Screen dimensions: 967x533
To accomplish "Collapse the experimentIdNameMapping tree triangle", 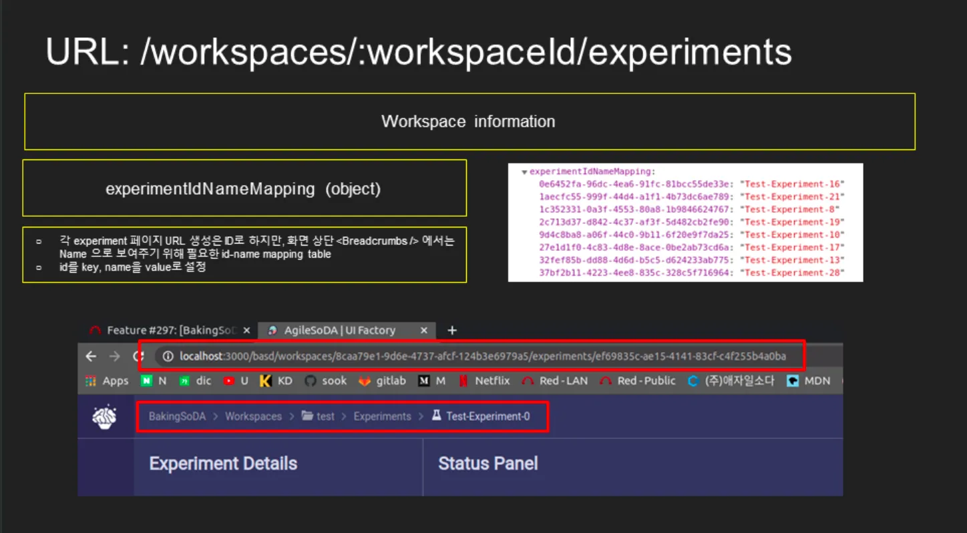I will point(524,172).
